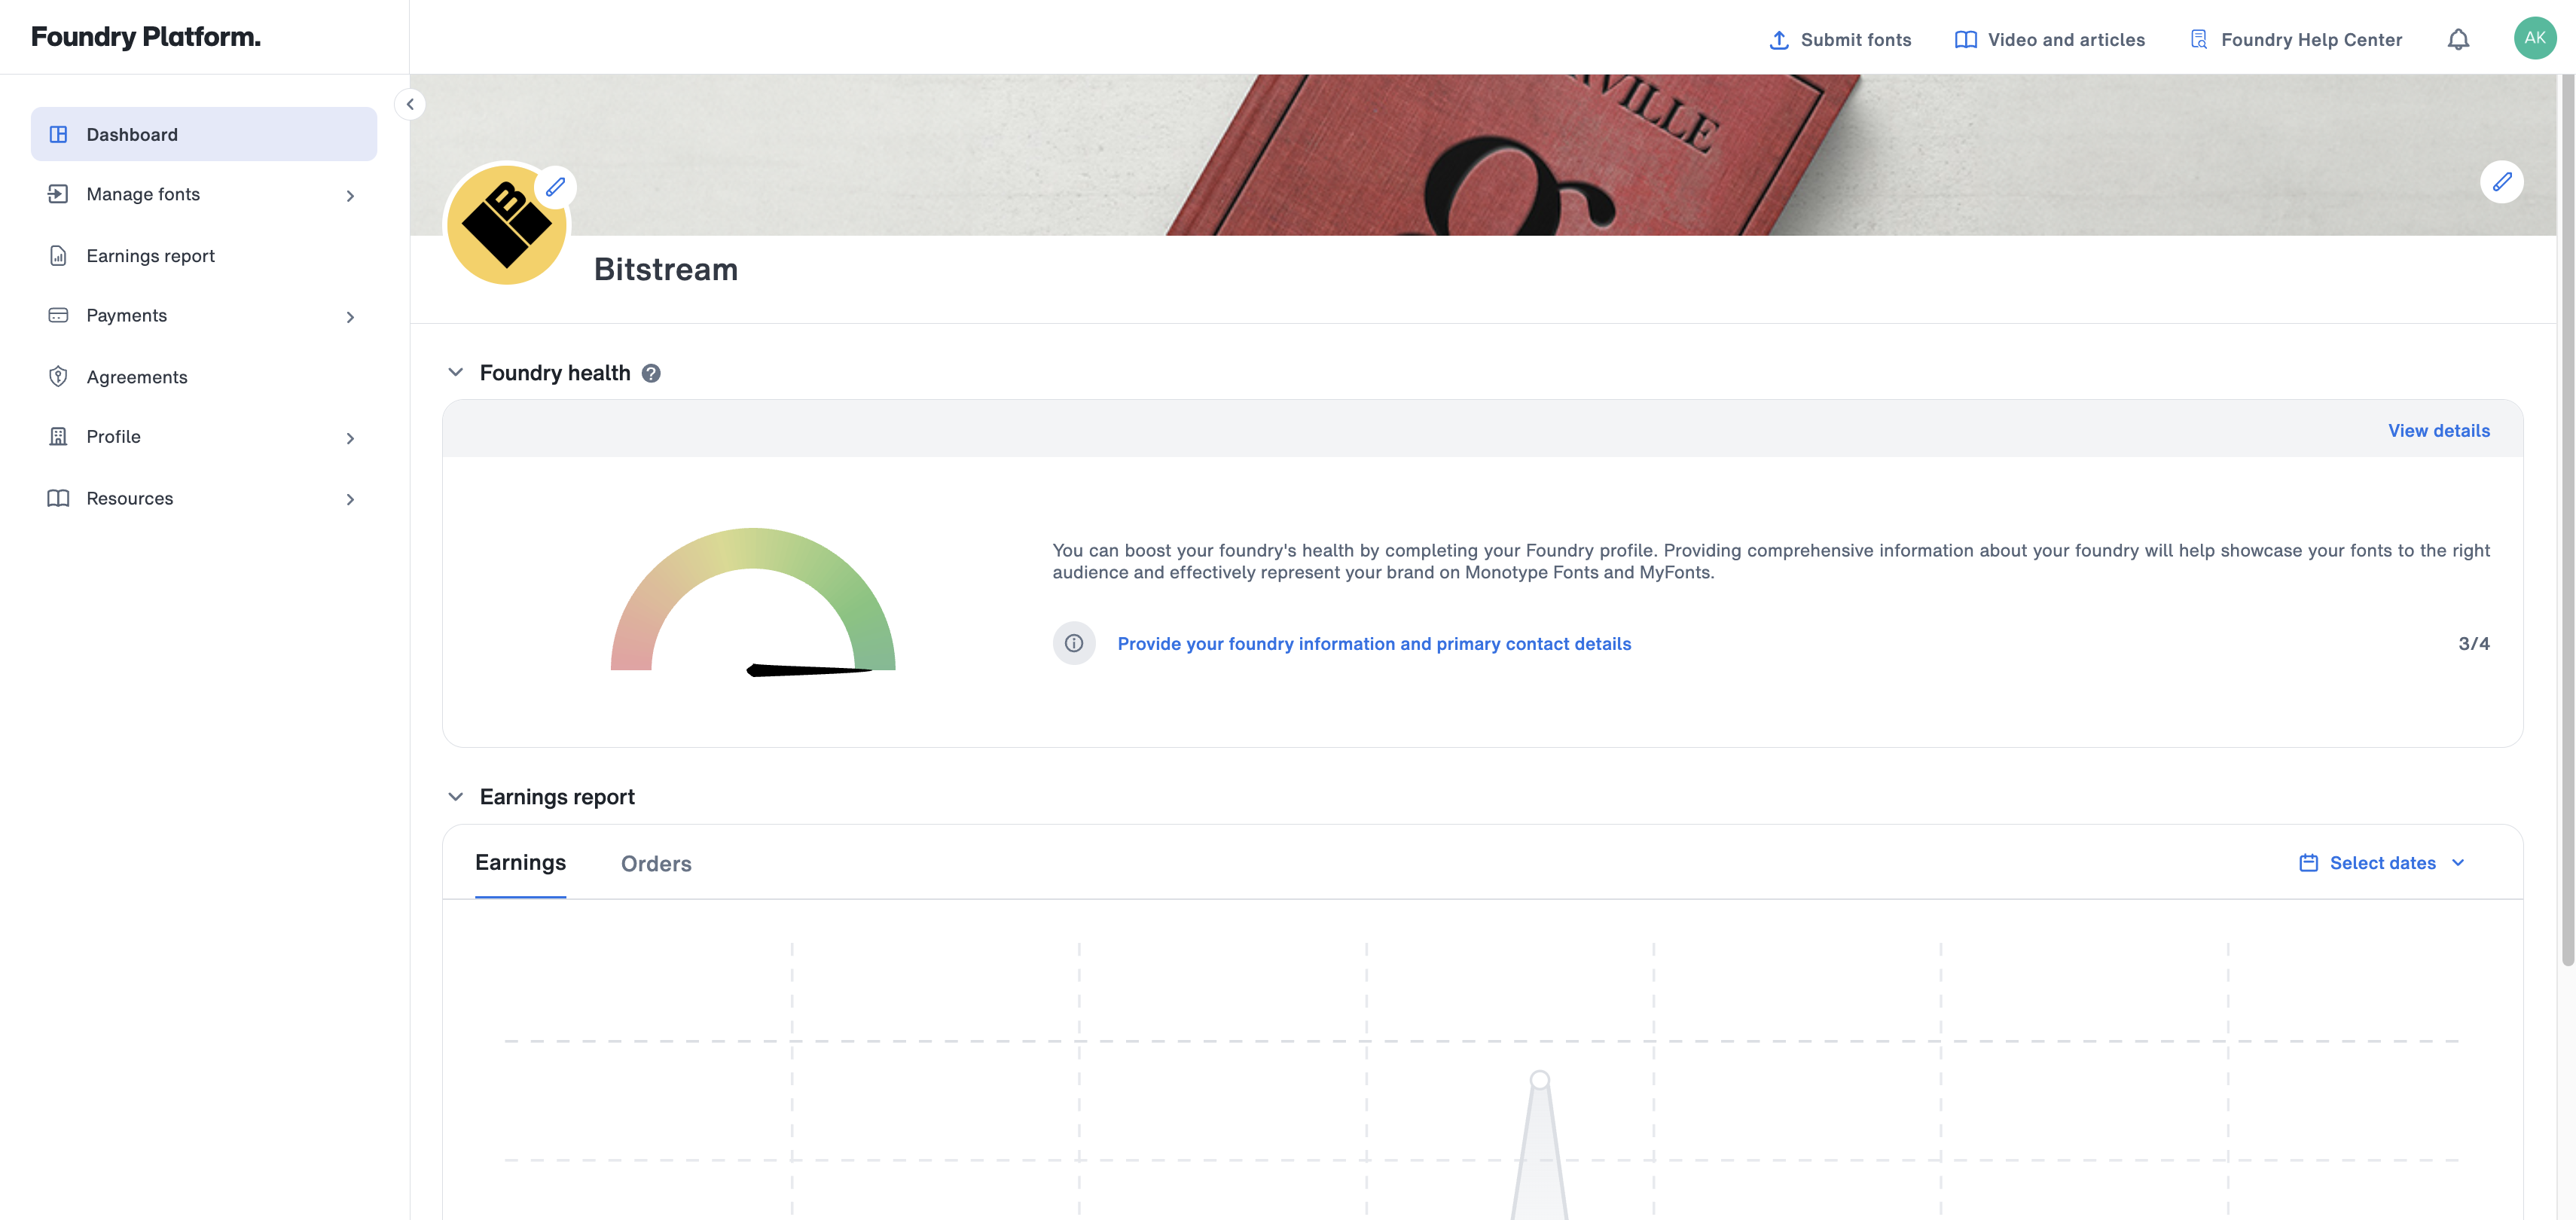
Task: Click the Dashboard grid icon in sidebar
Action: click(58, 134)
